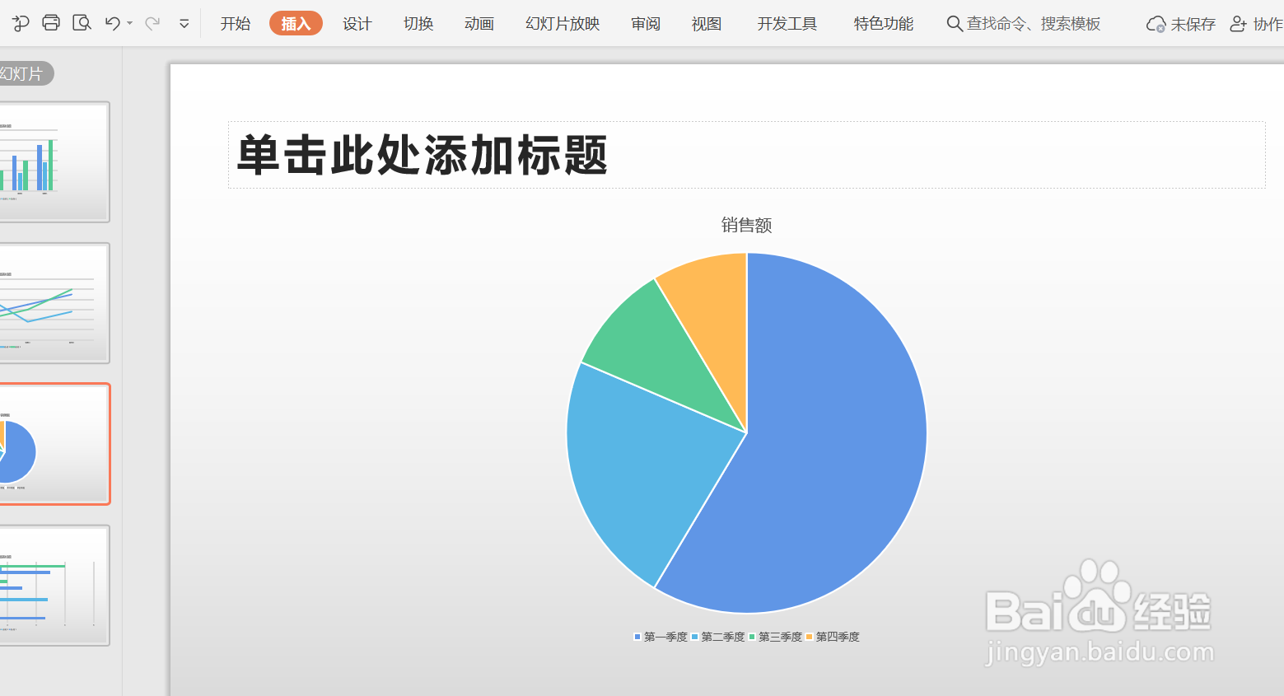Viewport: 1284px width, 696px height.
Task: Open print preview with magnifier-document icon
Action: pos(82,23)
